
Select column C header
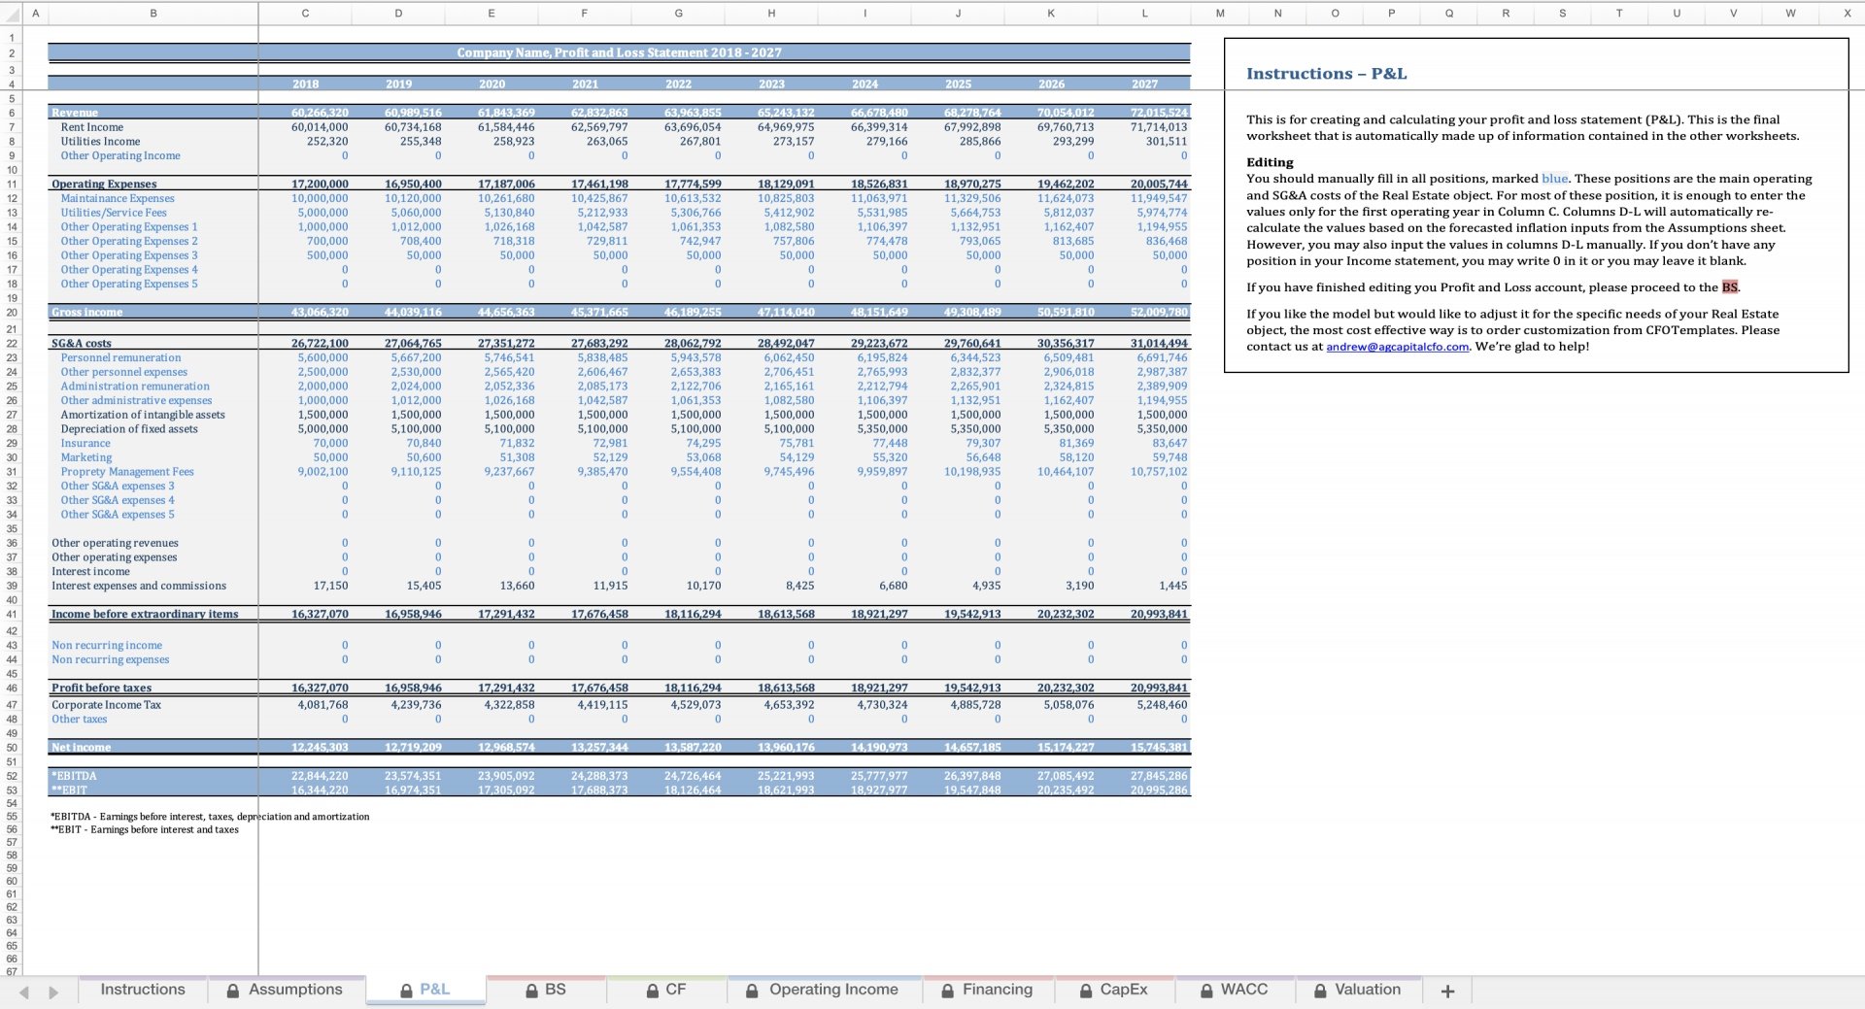click(305, 13)
